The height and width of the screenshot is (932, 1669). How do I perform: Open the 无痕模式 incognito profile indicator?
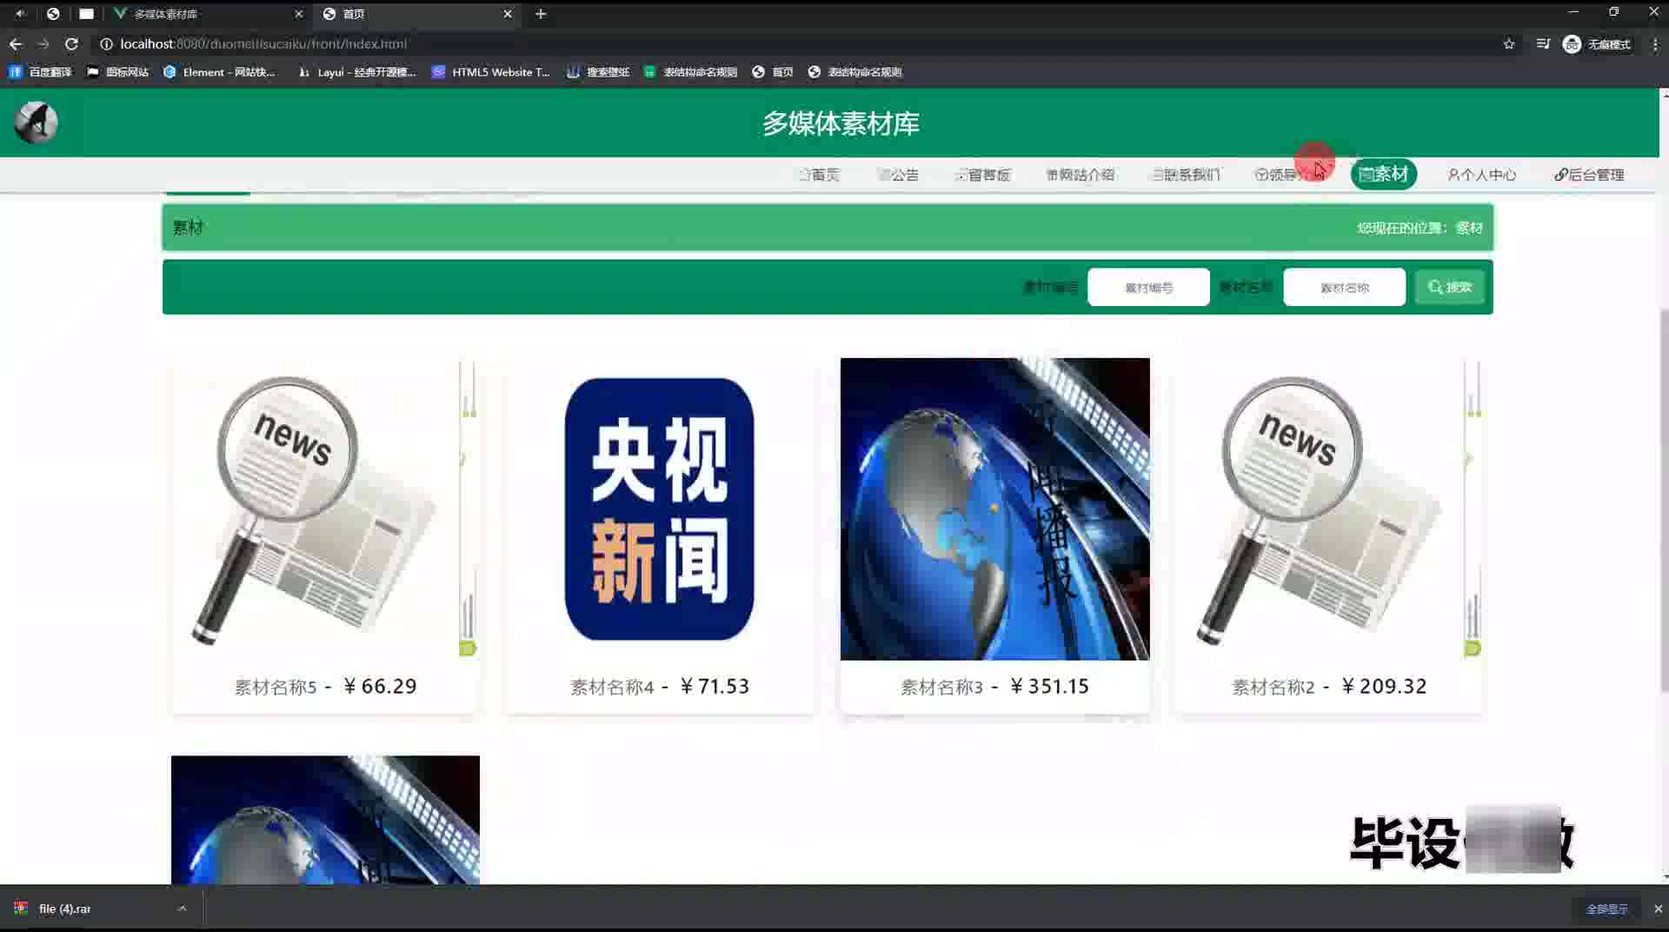coord(1596,43)
